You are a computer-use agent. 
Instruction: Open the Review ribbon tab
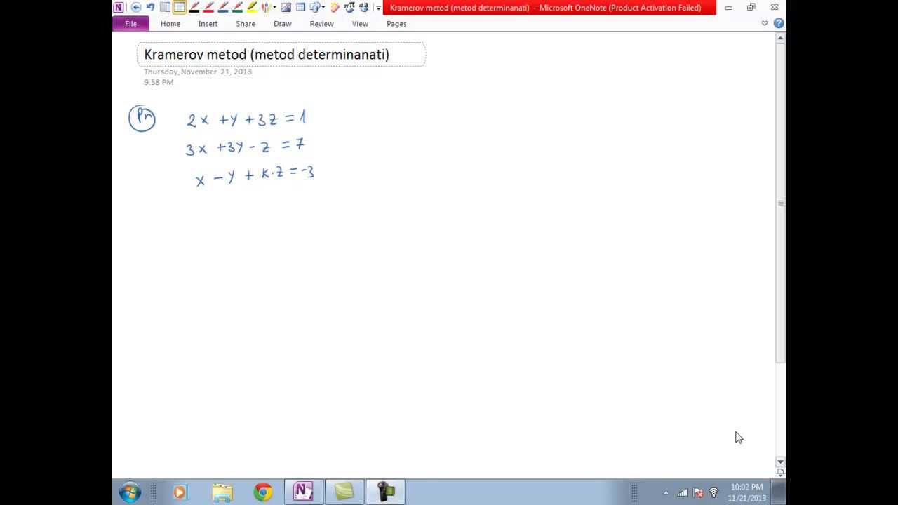[321, 24]
